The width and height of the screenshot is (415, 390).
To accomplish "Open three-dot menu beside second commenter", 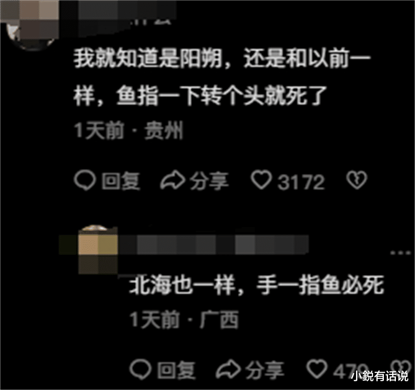I will tap(400, 253).
